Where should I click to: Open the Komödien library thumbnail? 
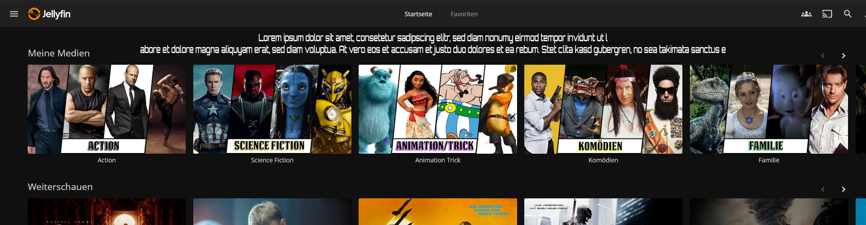point(603,109)
